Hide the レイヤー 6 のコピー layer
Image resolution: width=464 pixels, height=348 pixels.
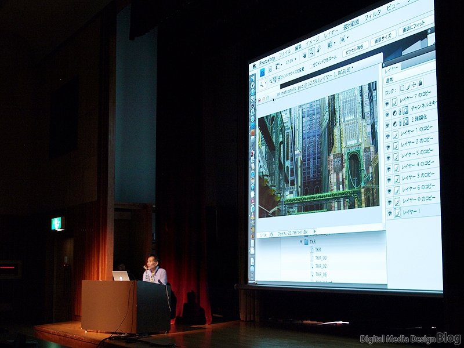click(389, 191)
